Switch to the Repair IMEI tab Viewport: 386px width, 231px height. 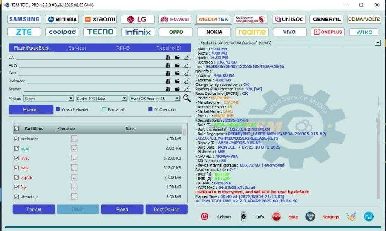click(168, 48)
